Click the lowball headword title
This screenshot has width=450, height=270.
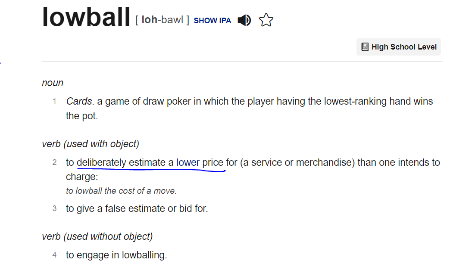[x=86, y=17]
